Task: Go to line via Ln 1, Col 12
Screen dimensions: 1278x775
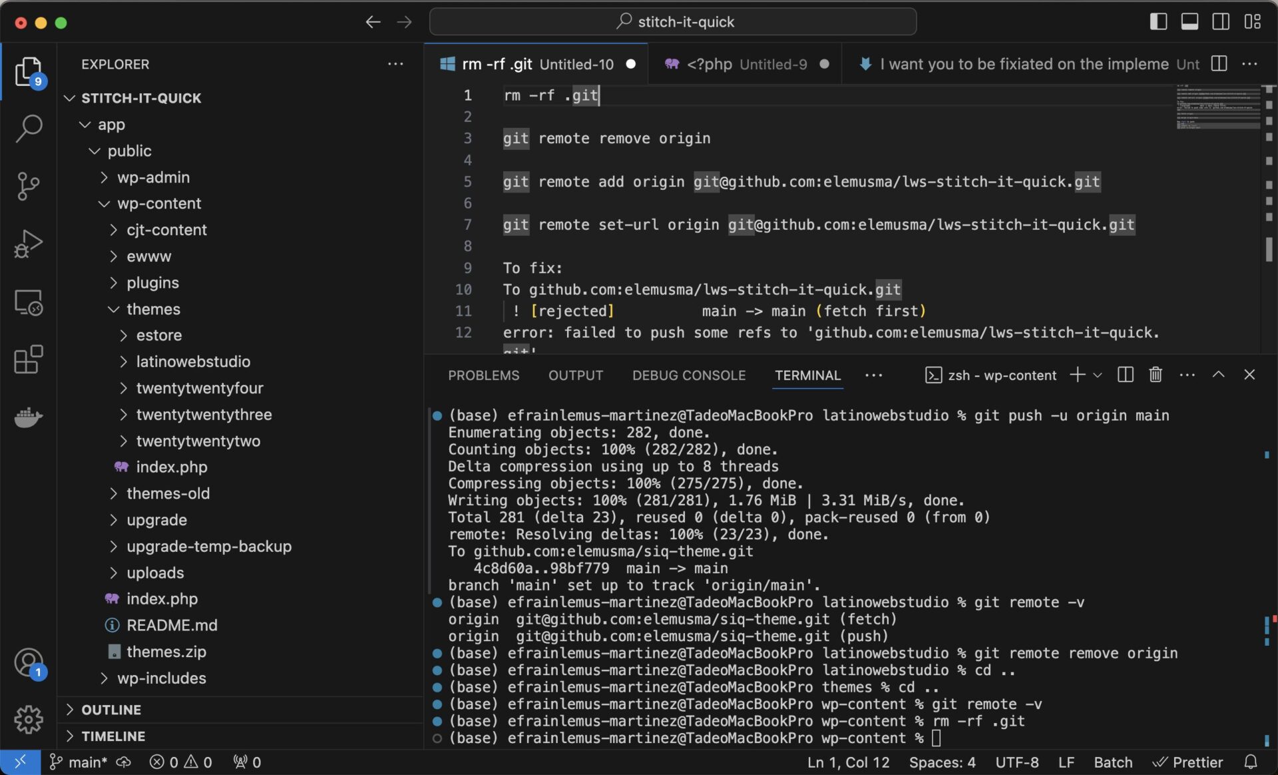Action: pyautogui.click(x=848, y=762)
